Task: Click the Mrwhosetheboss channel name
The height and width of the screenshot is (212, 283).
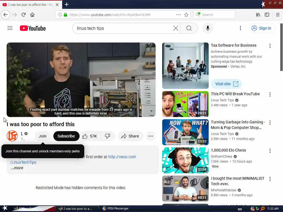Action: (x=223, y=190)
